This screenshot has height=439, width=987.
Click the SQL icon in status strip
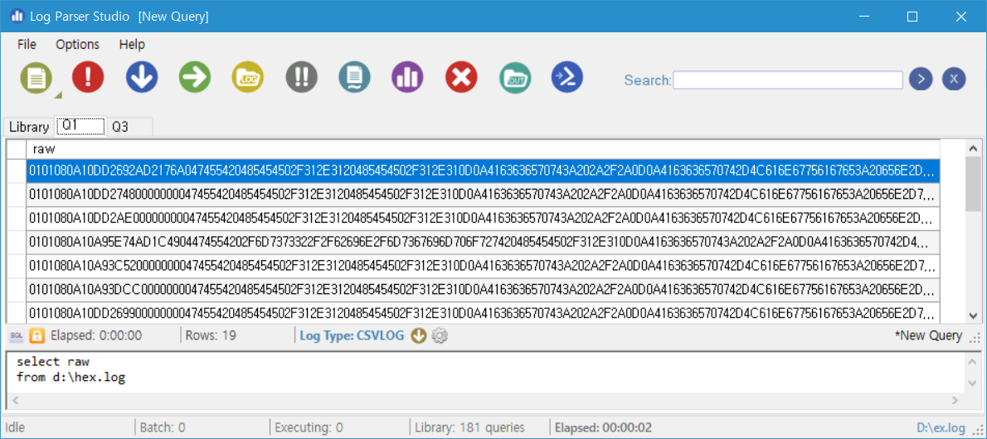click(17, 335)
